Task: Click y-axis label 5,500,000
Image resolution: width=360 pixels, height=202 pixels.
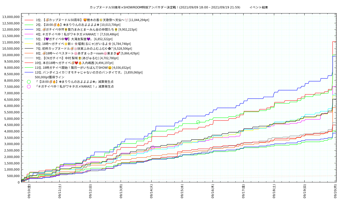Action: point(12,112)
